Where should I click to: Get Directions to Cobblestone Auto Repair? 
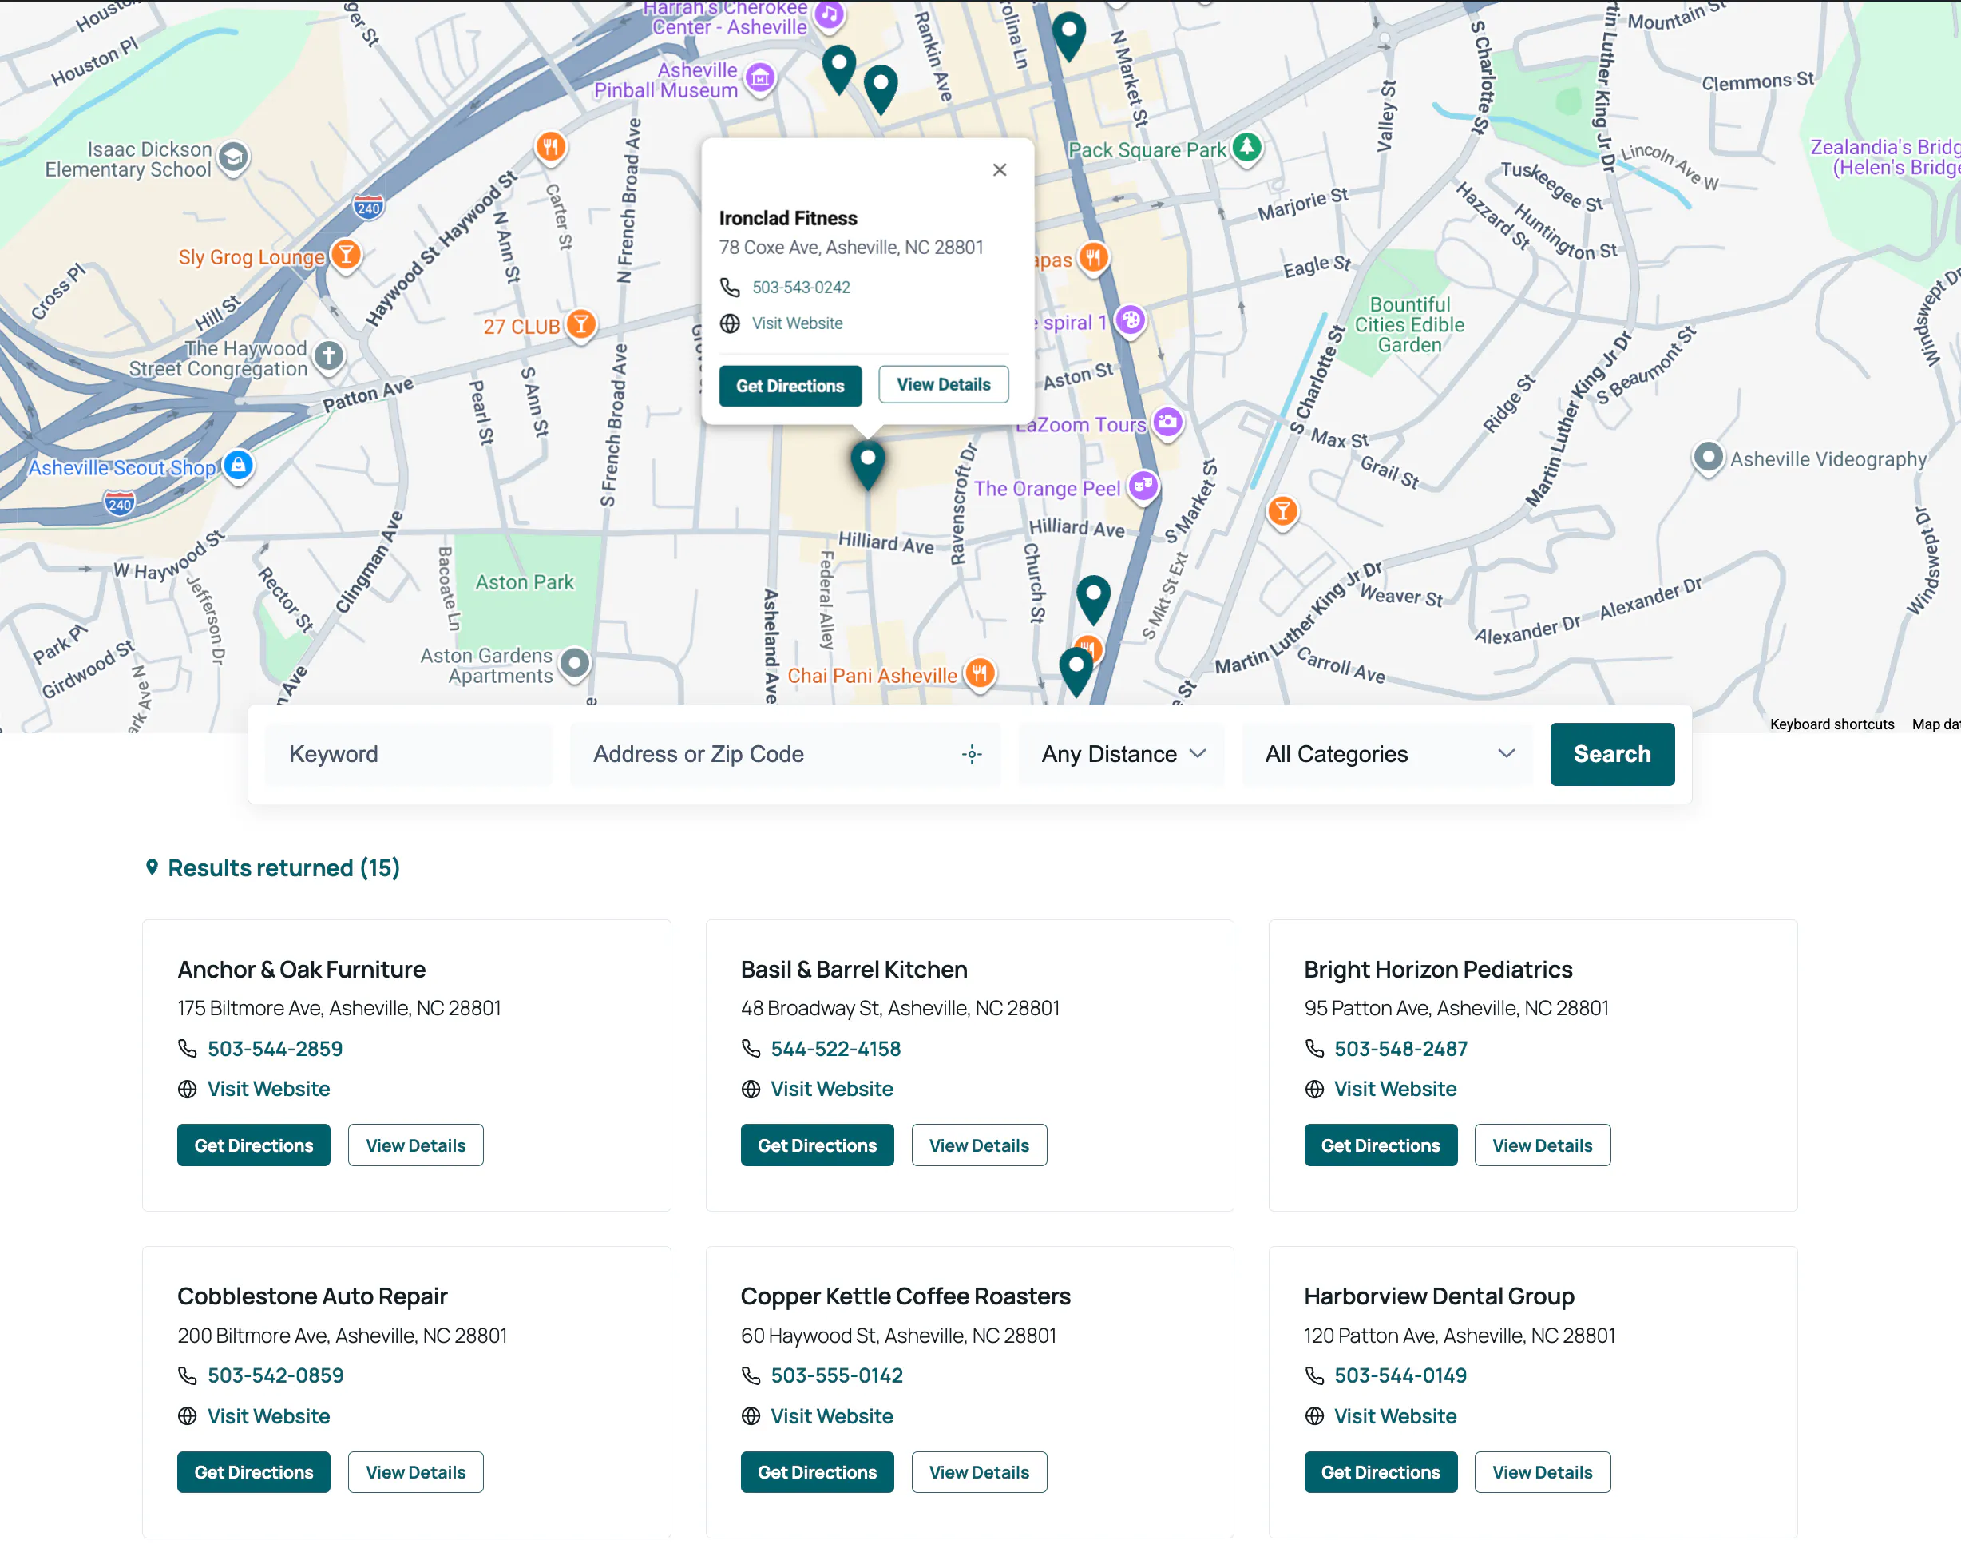254,1473
